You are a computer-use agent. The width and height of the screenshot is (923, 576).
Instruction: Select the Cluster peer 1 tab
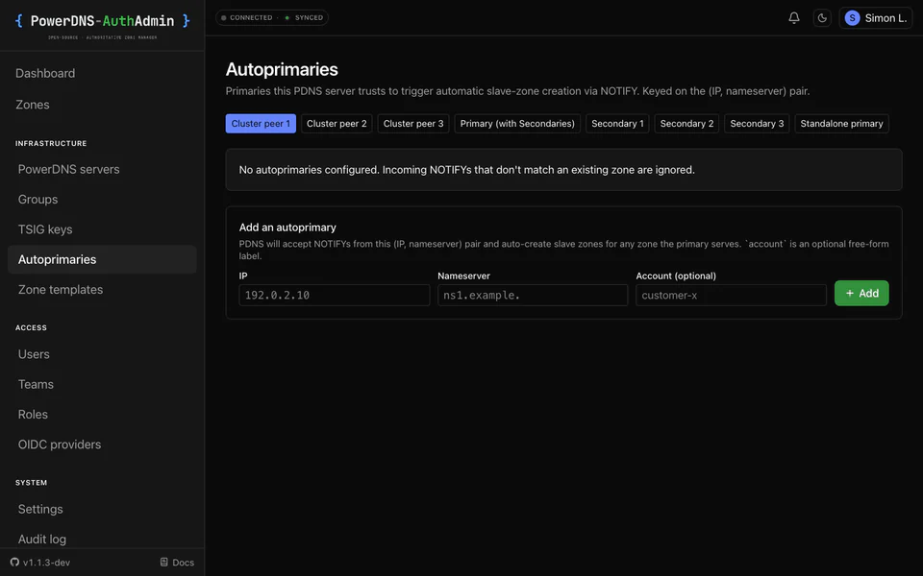(261, 124)
